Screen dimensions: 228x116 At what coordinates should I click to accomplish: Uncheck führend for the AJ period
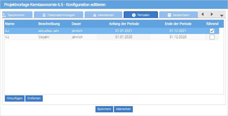[212, 31]
